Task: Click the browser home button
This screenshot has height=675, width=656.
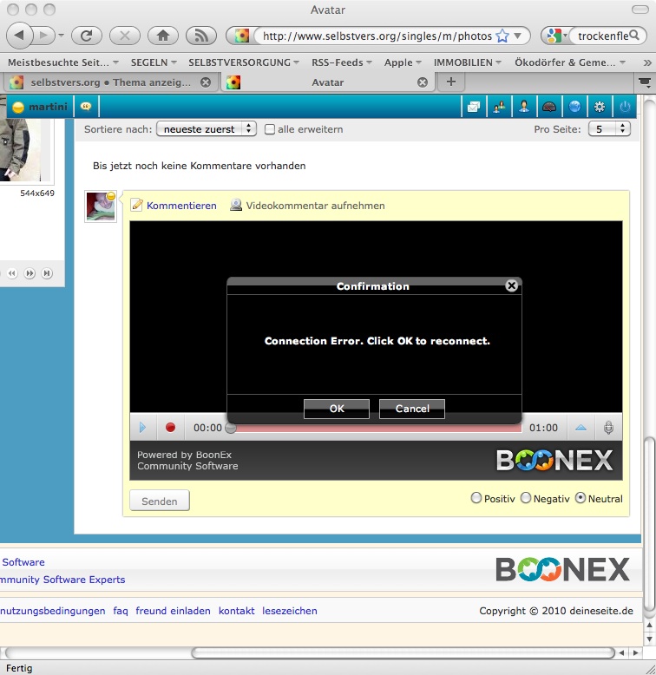Action: [x=162, y=36]
